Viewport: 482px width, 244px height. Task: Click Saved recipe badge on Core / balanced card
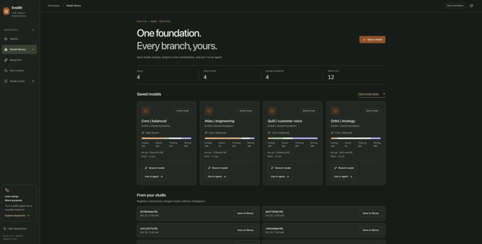[182, 110]
